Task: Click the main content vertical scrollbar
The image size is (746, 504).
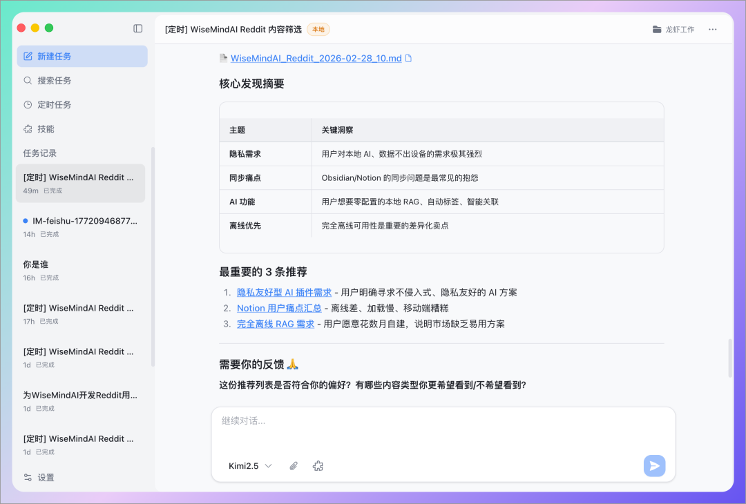Action: tap(730, 358)
